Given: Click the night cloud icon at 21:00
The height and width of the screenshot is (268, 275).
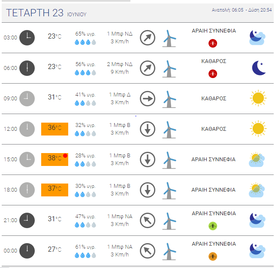Looking at the screenshot, I should (257, 220).
